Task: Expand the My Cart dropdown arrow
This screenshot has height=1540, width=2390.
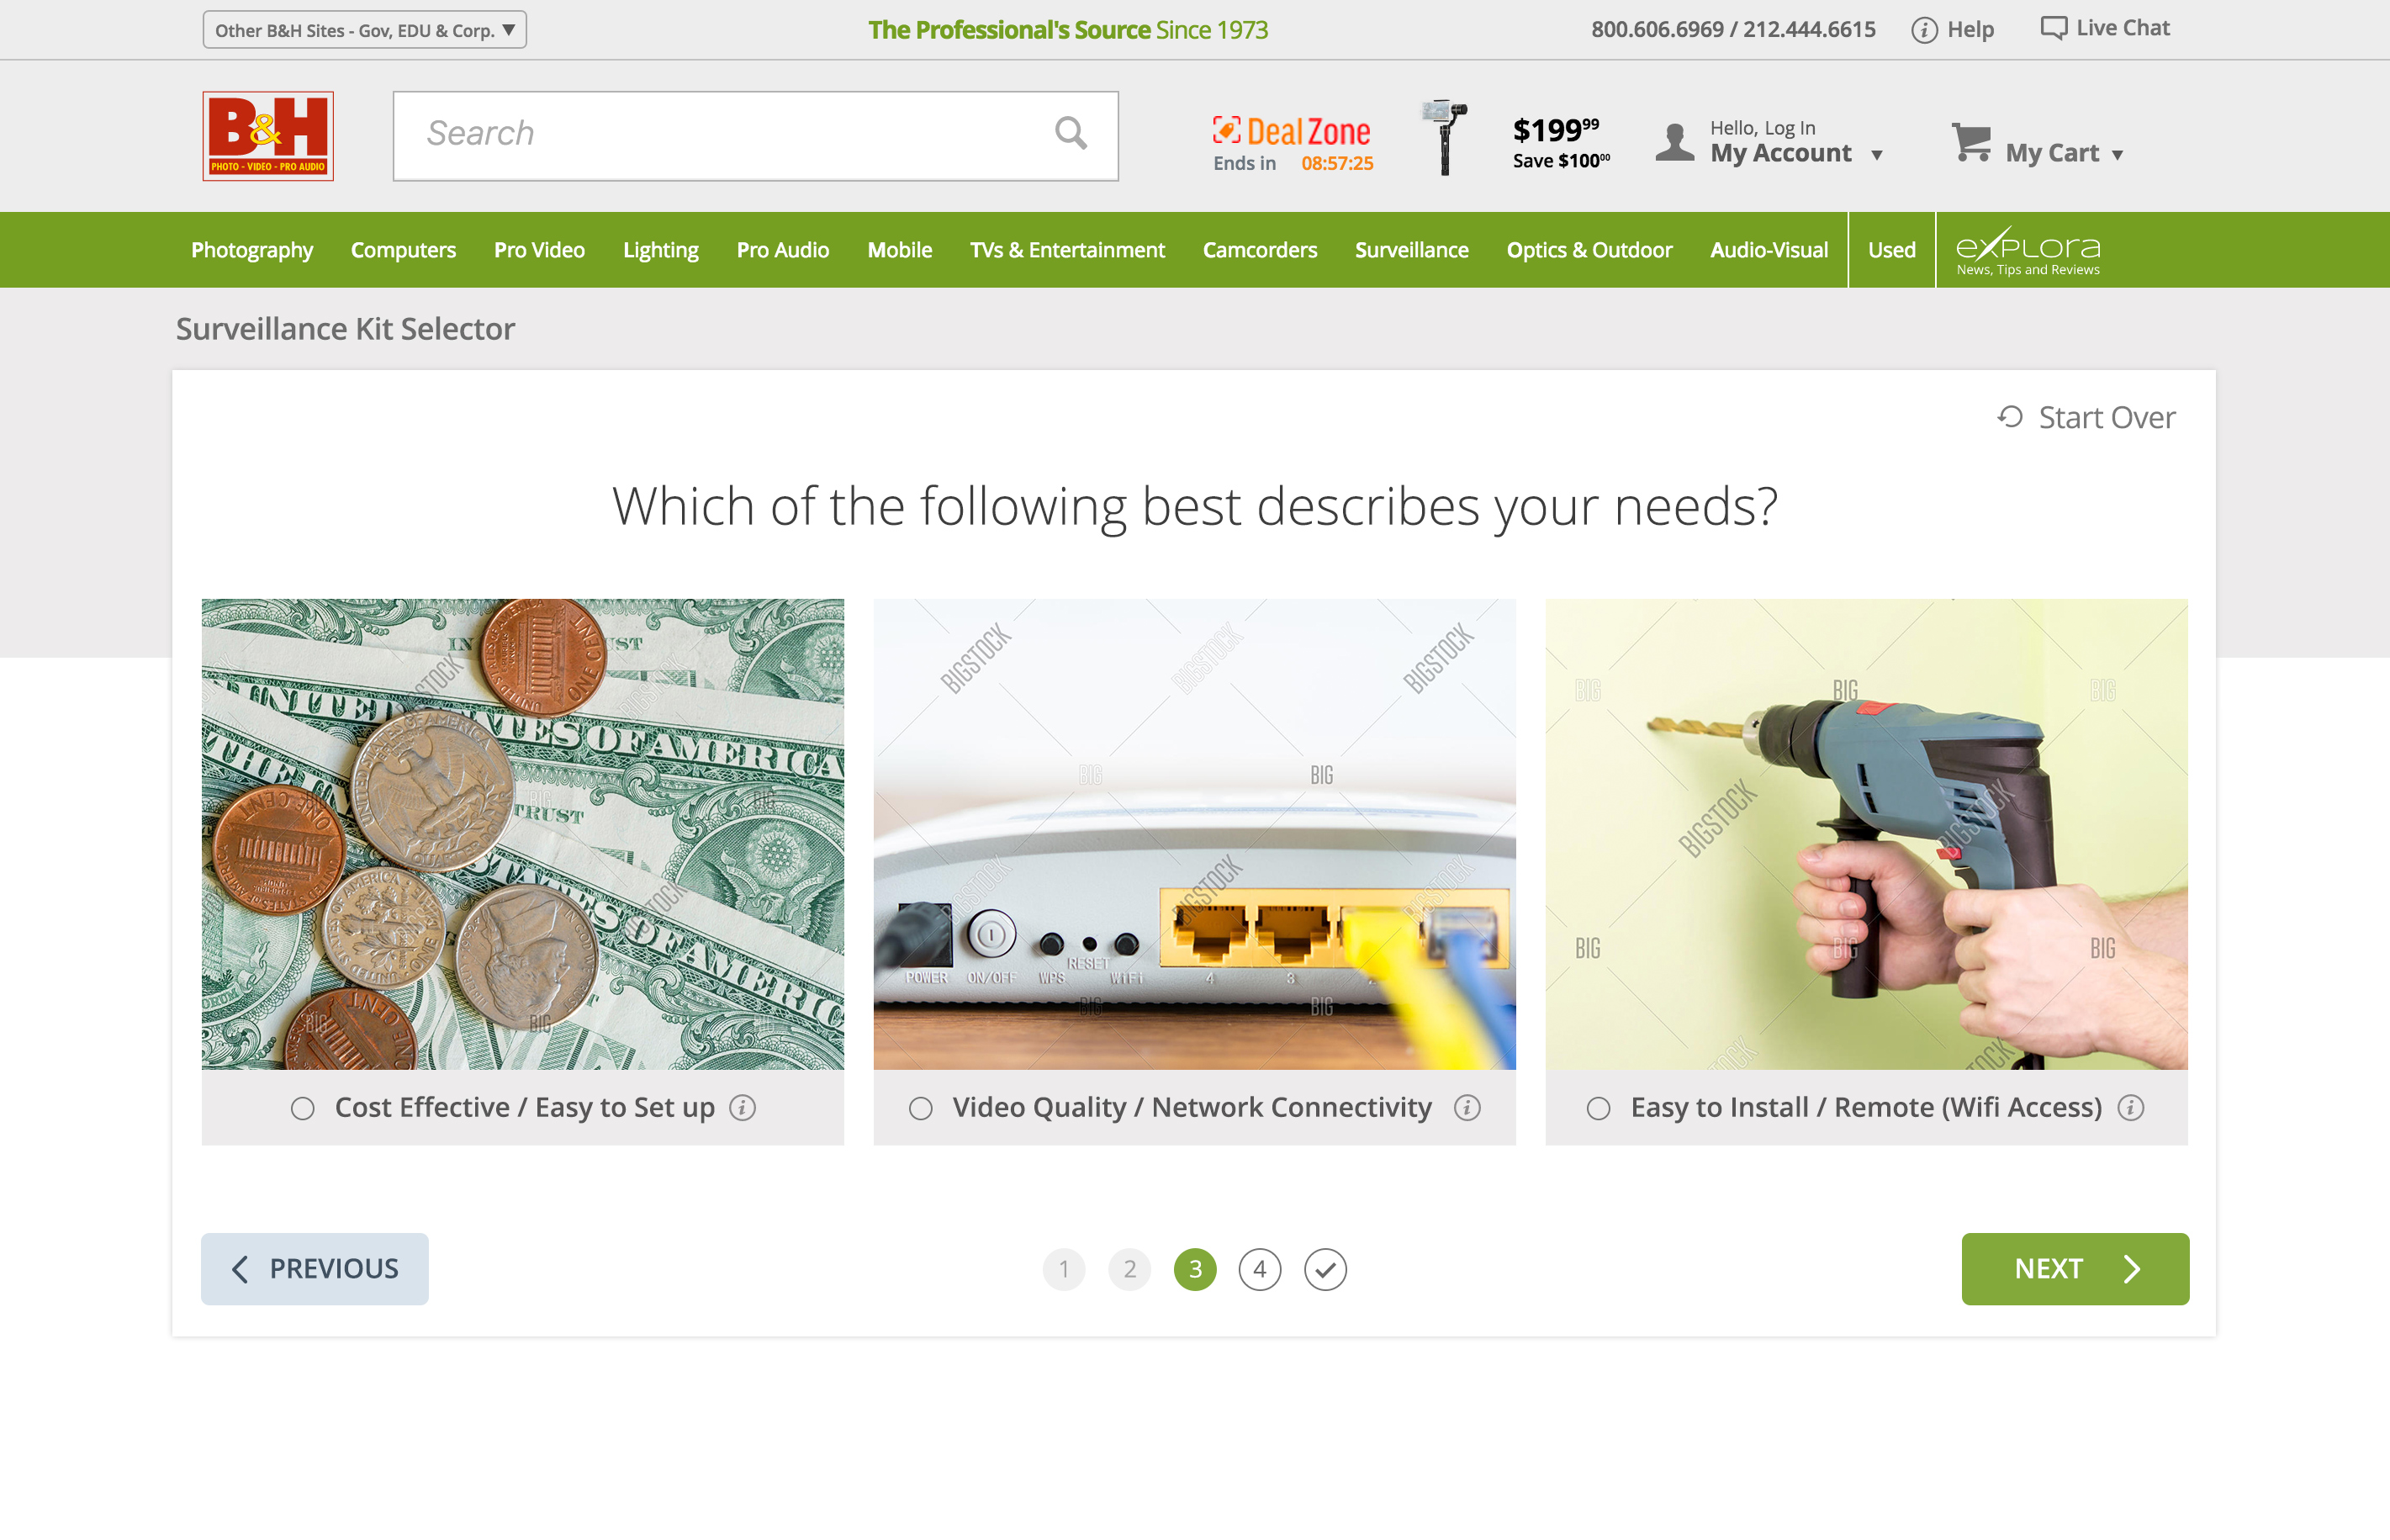Action: (x=2118, y=155)
